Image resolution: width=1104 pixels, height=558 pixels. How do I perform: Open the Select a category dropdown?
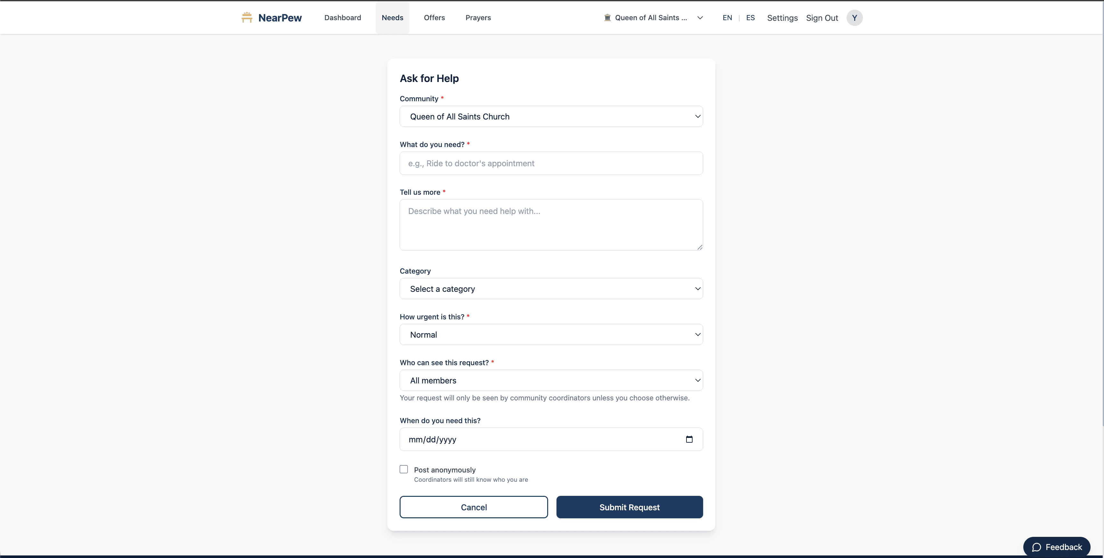point(551,289)
